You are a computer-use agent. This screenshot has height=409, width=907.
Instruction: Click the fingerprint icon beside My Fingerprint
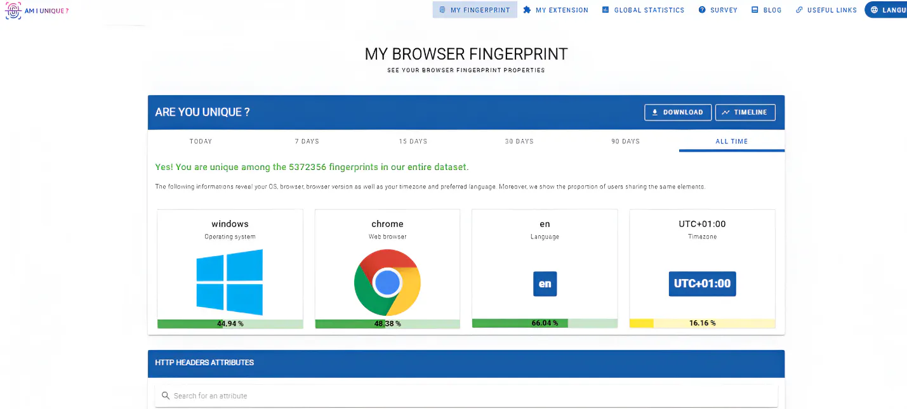point(442,10)
